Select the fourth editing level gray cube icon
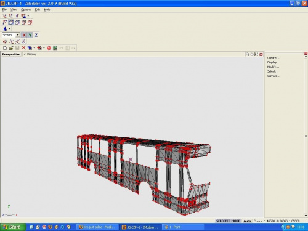Viewport: 308px width, 231px height. click(23, 22)
